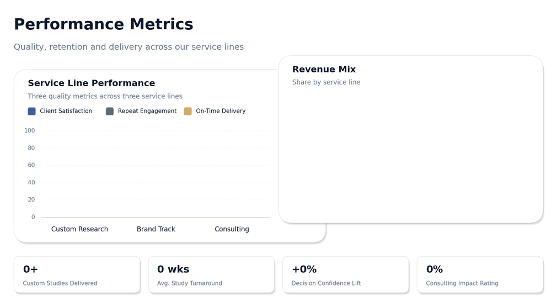Click the 'Share by service line' subtitle
The width and height of the screenshot is (557, 301).
(326, 82)
